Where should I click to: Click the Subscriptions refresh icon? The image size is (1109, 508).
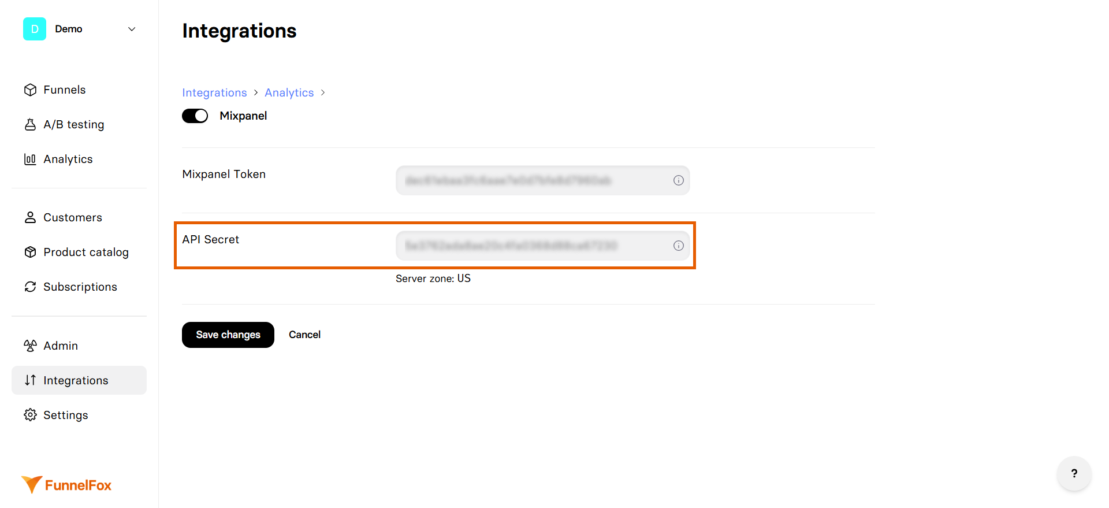click(30, 287)
